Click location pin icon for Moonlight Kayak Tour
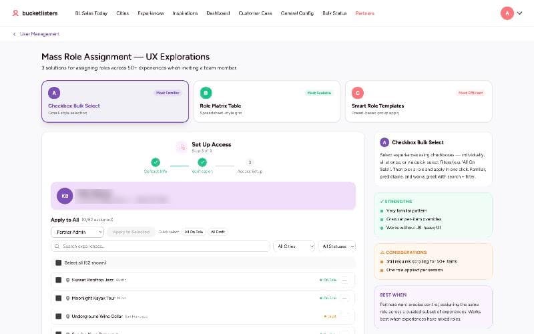The height and width of the screenshot is (334, 534). tap(68, 298)
